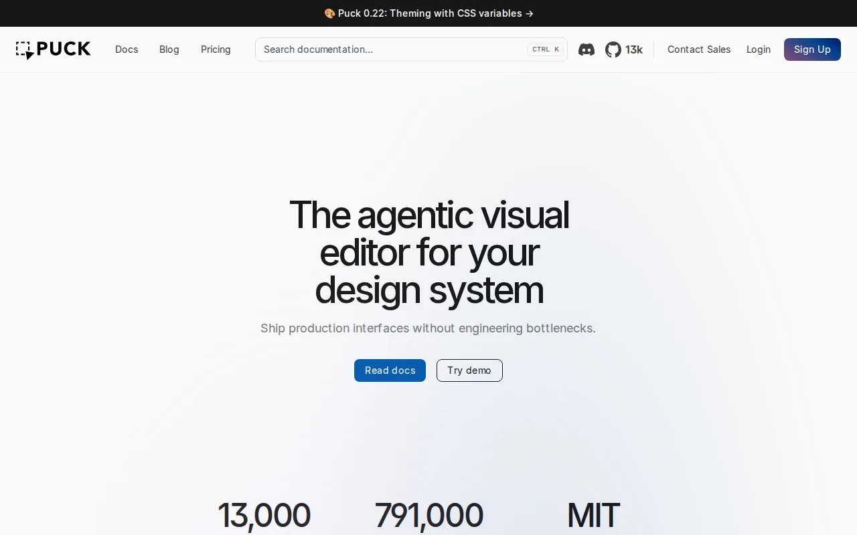Open the Blog menu item
Image resolution: width=857 pixels, height=535 pixels.
[x=169, y=49]
